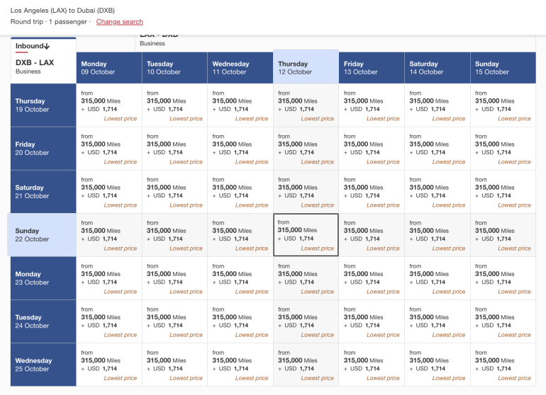
Task: Select outlined fare for 12 Oct and 22 Oct
Action: pos(306,235)
